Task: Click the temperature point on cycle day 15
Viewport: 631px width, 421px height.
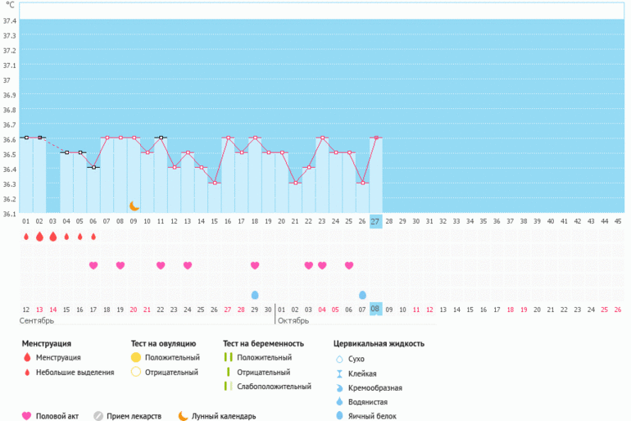Action: click(x=215, y=183)
